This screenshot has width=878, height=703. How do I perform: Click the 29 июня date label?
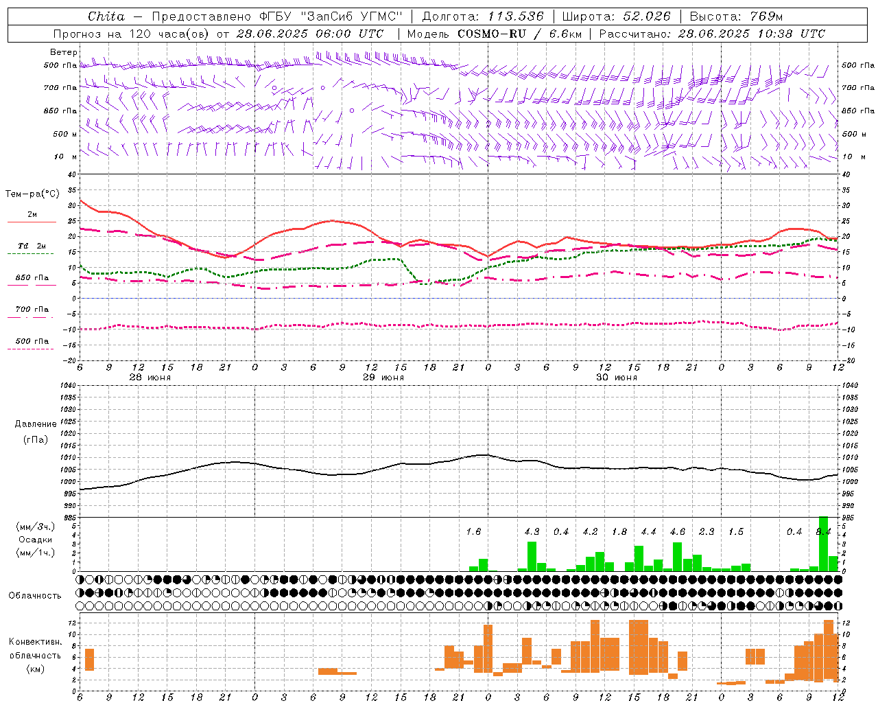tap(383, 378)
